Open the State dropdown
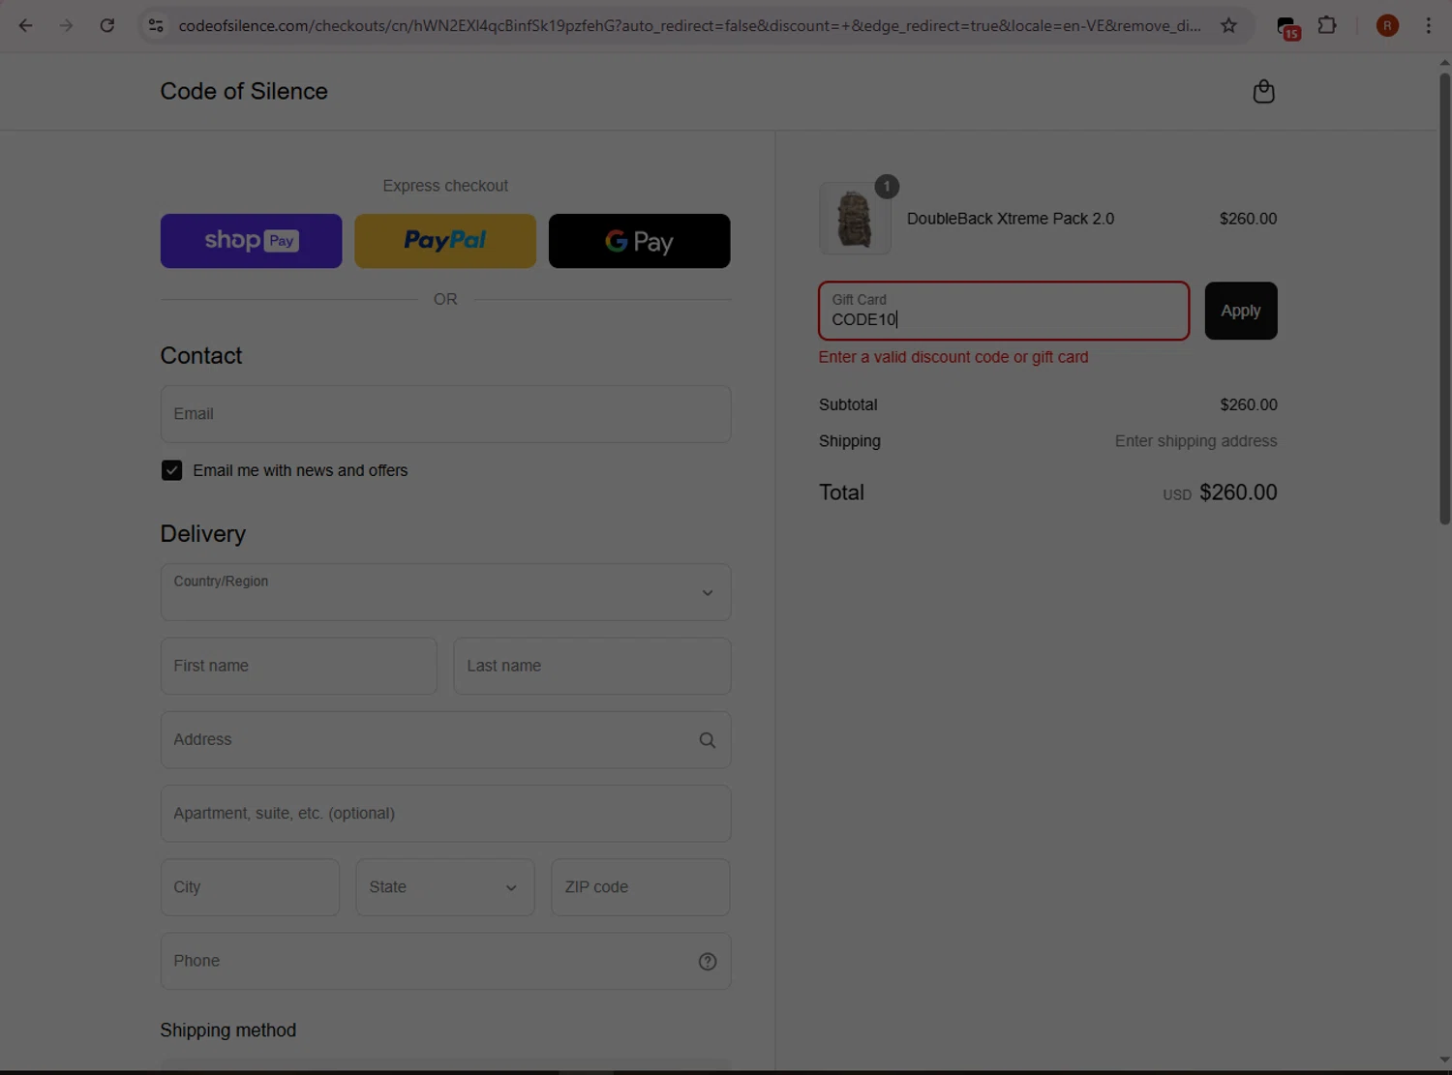 point(445,887)
